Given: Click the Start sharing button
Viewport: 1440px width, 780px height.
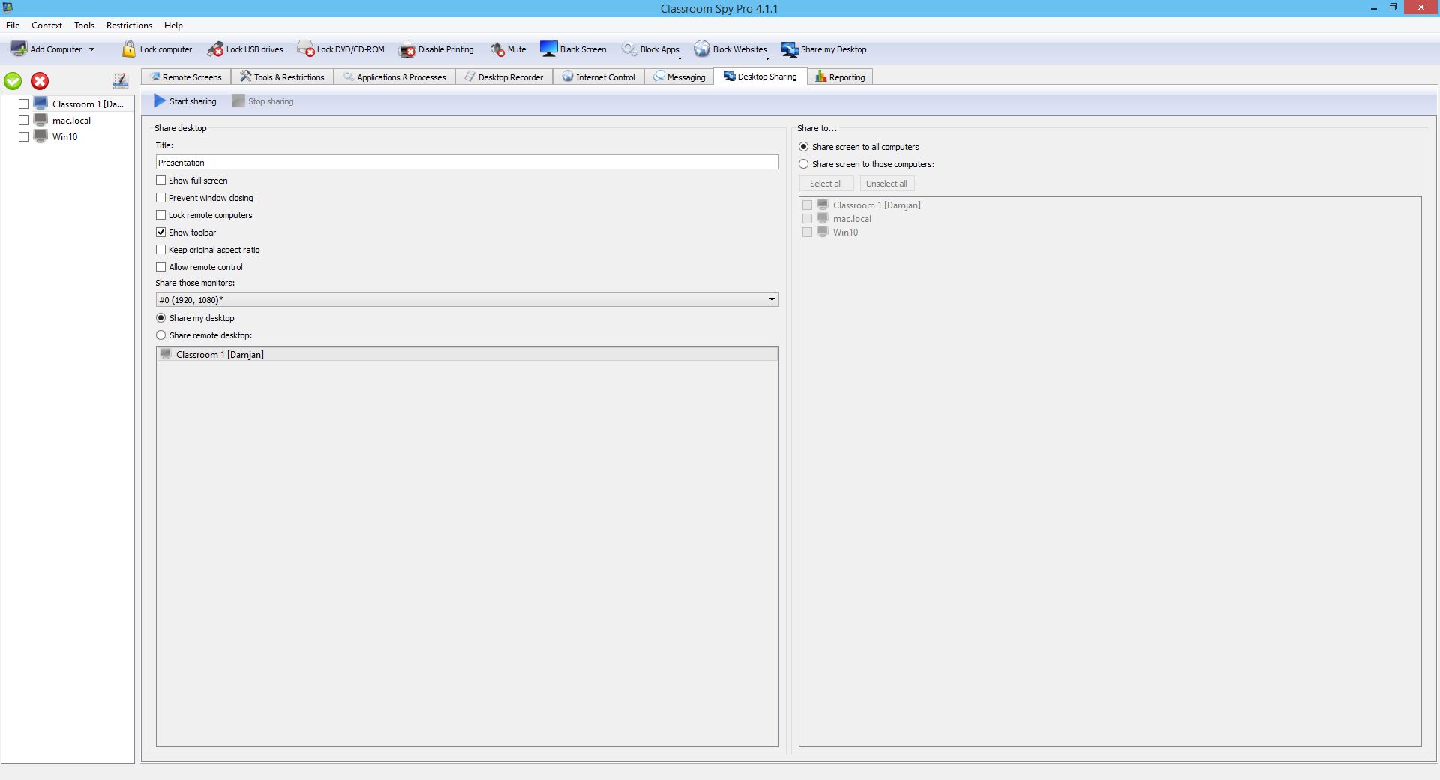Looking at the screenshot, I should (x=185, y=101).
